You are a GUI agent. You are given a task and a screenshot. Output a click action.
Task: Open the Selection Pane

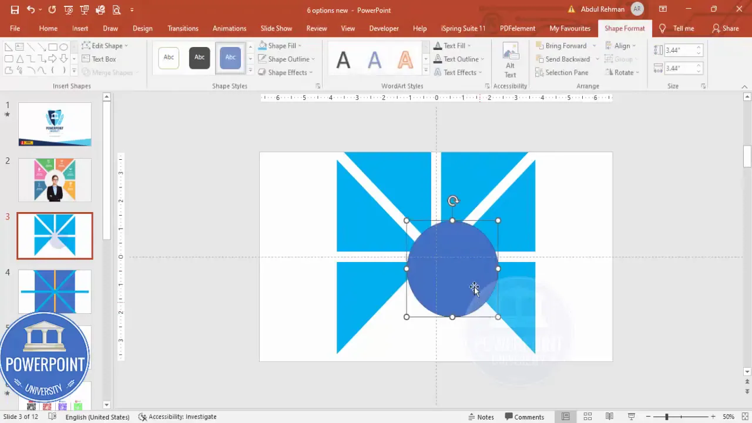(562, 72)
